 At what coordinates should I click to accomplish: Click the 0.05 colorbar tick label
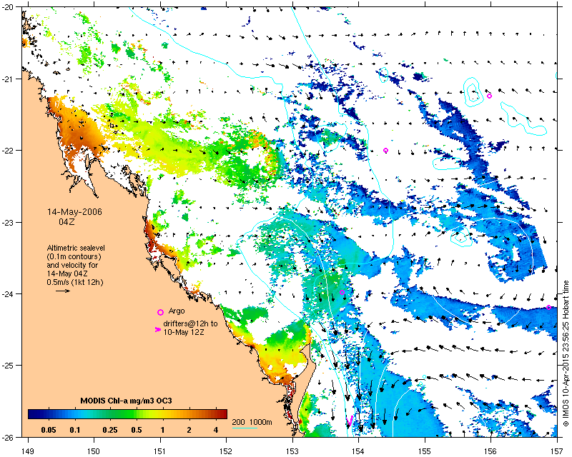pos(49,430)
